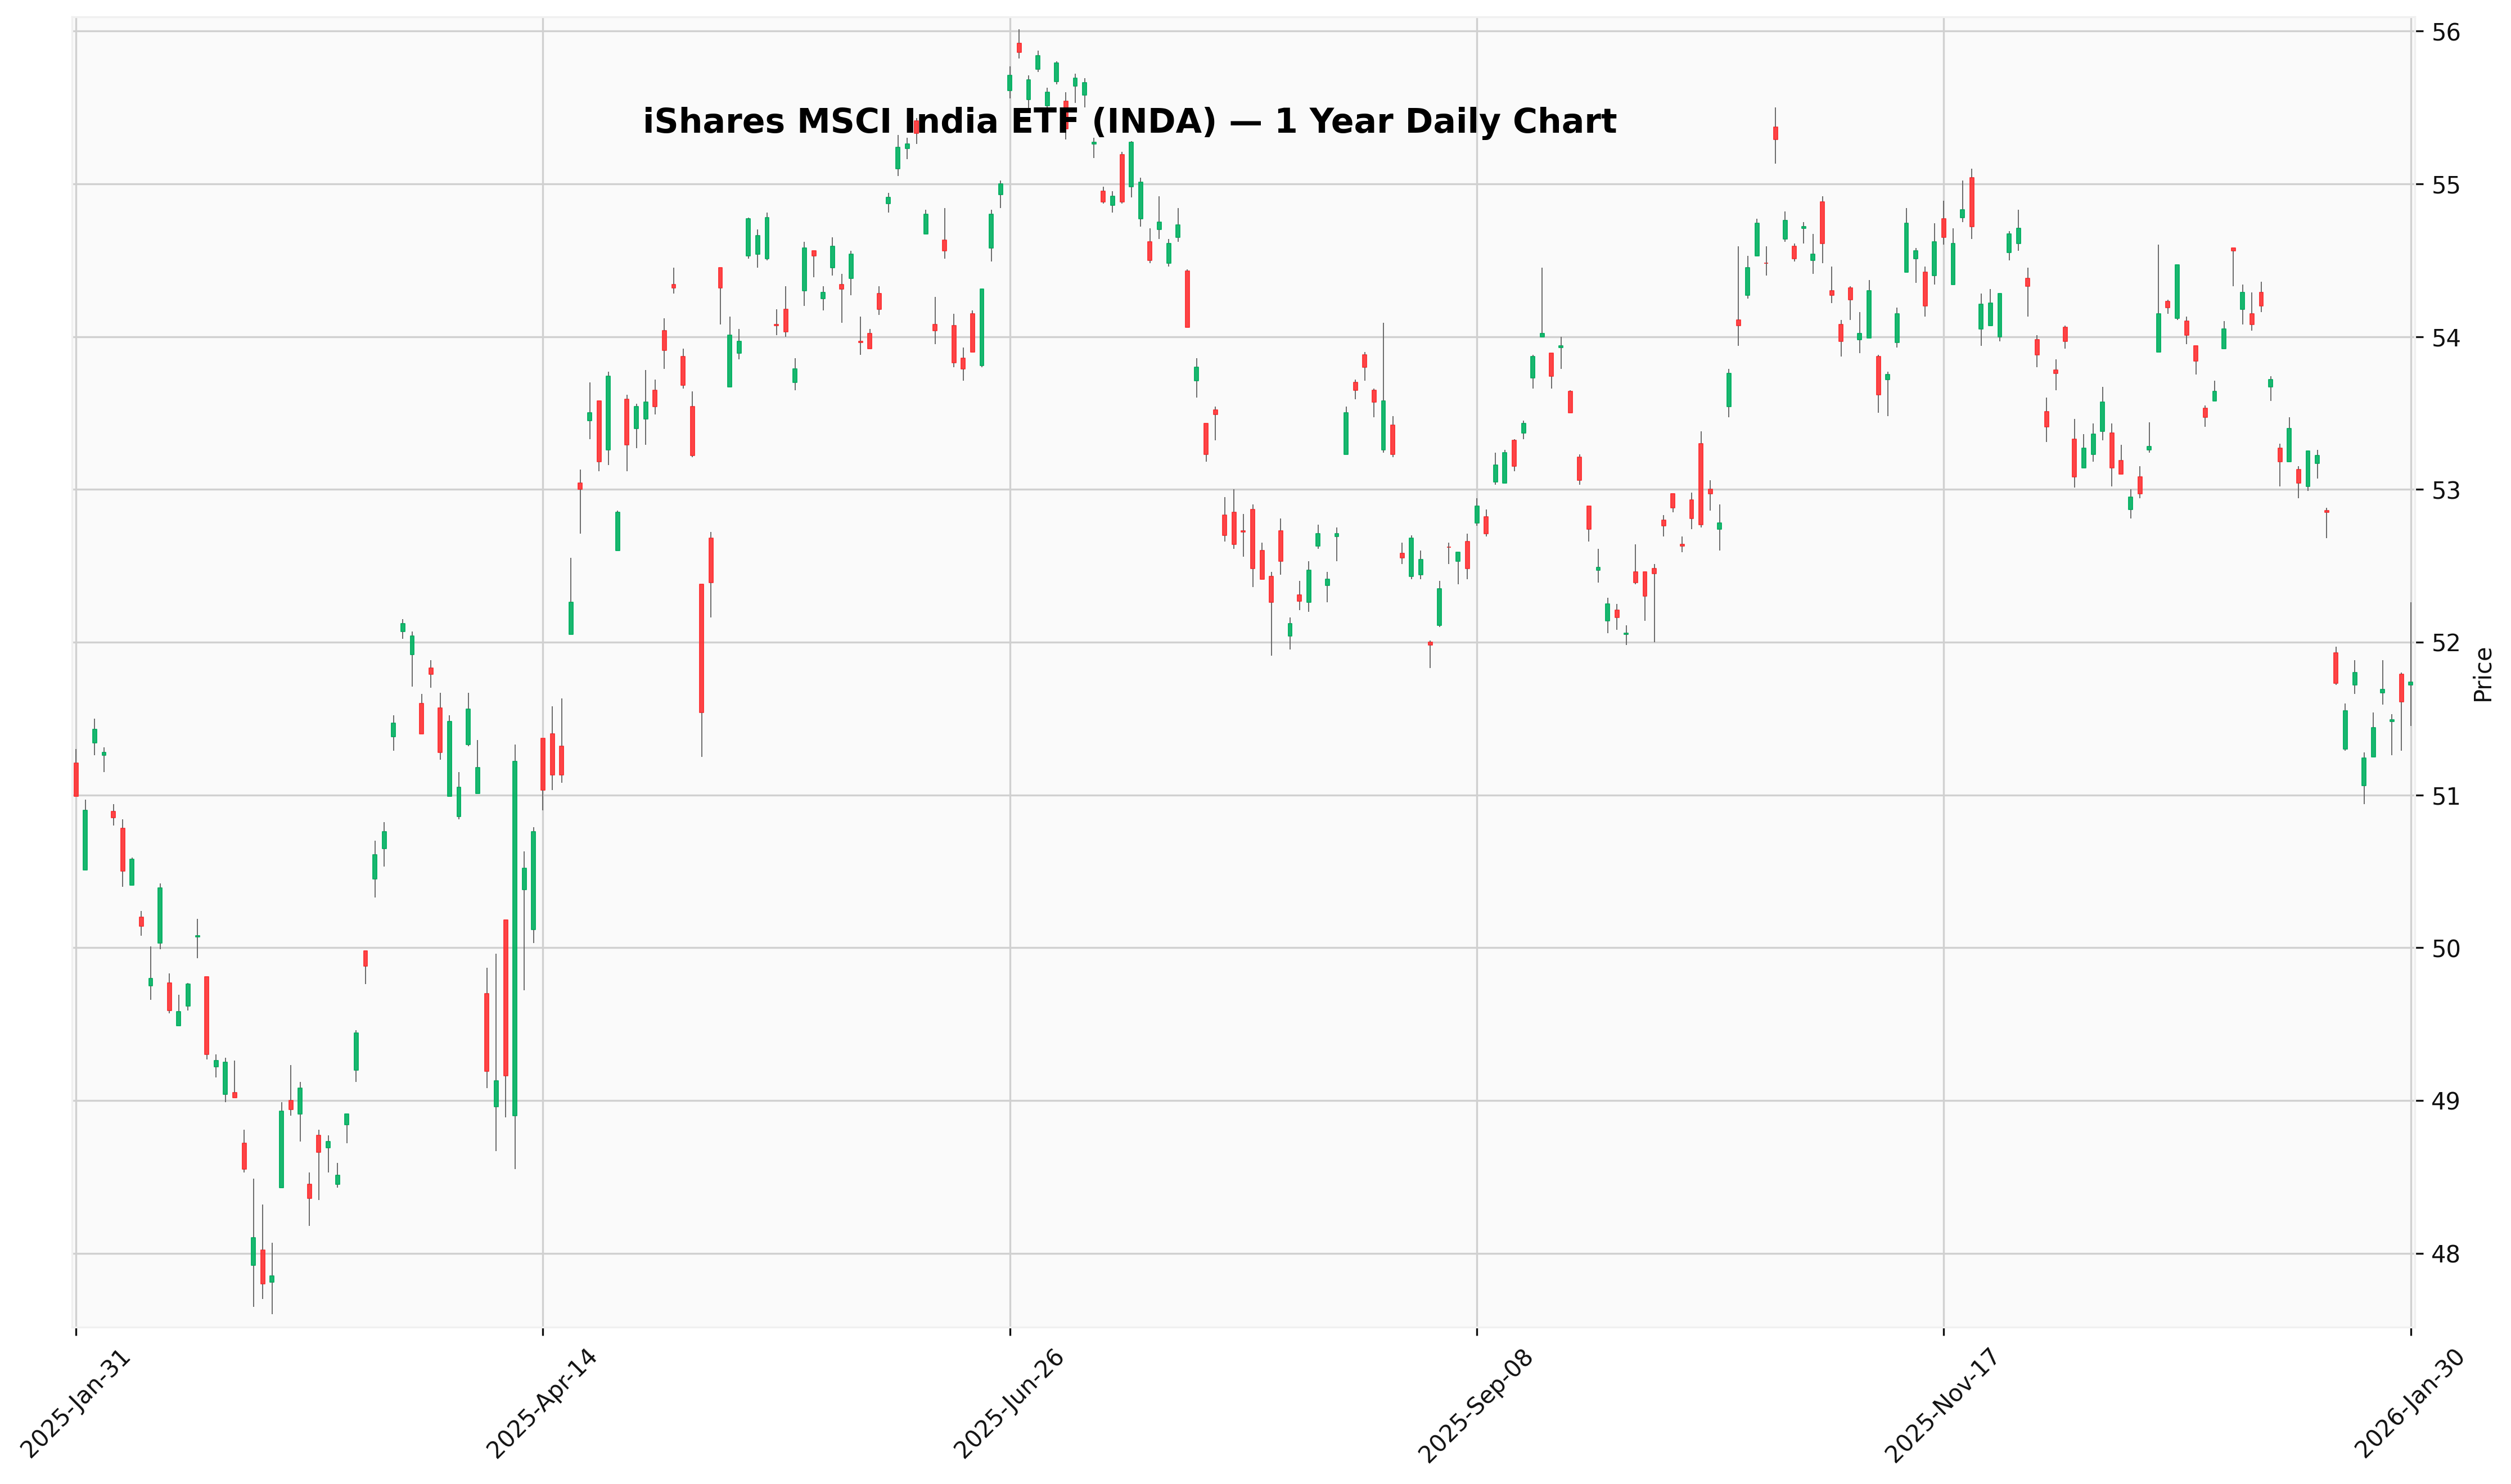Click the 54 price tick label
The height and width of the screenshot is (1484, 2511).
(2447, 338)
